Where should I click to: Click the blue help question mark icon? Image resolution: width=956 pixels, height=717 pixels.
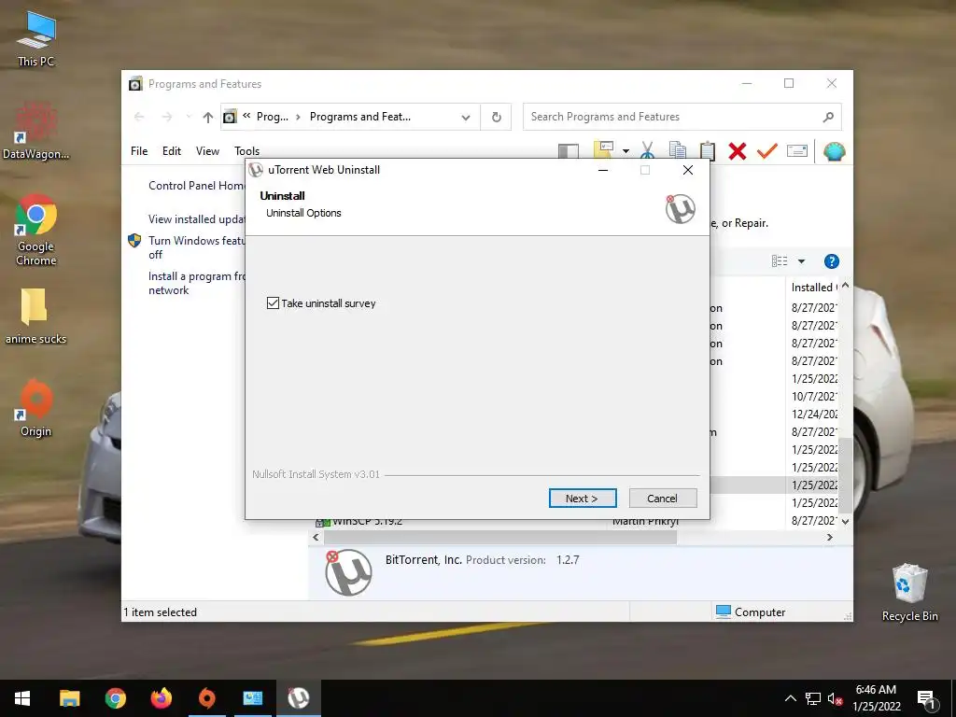[x=831, y=261]
